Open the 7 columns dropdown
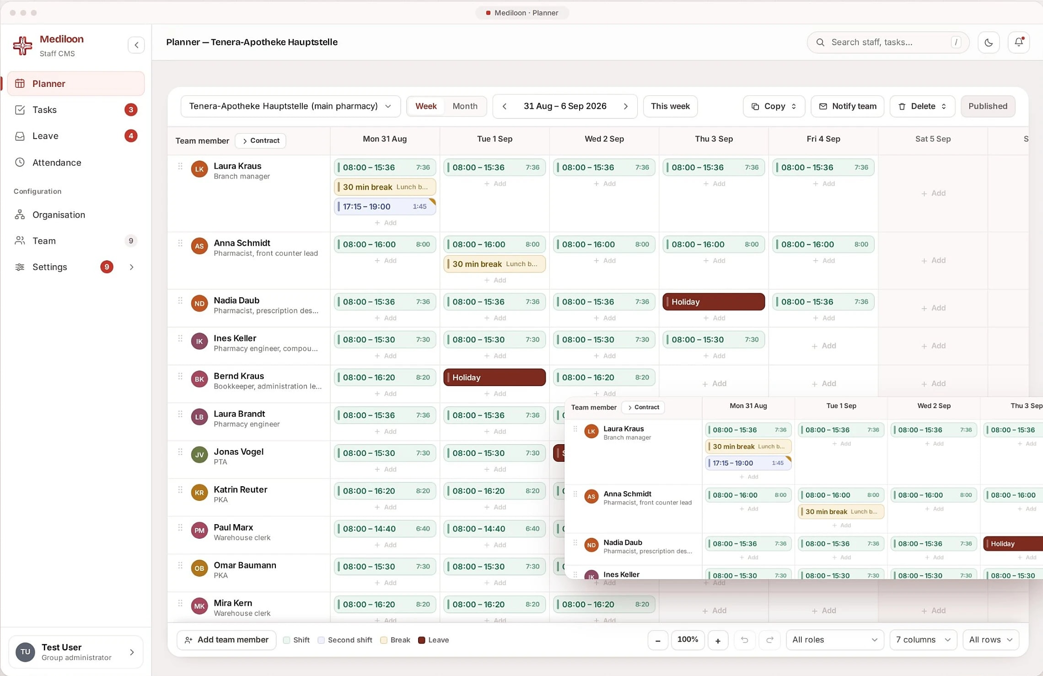This screenshot has width=1043, height=676. tap(923, 640)
